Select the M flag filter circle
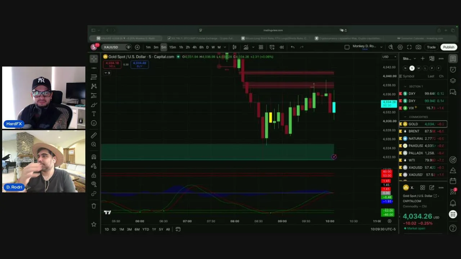 [419, 68]
